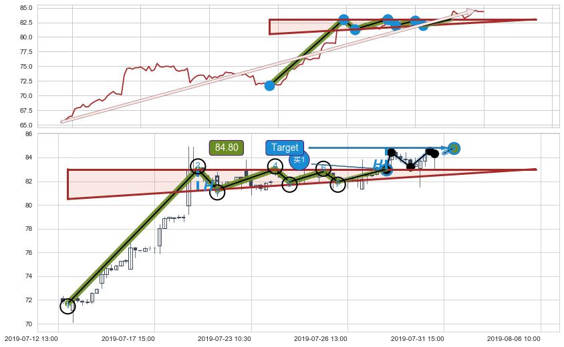
Task: Select the blue Target label box
Action: tap(285, 147)
